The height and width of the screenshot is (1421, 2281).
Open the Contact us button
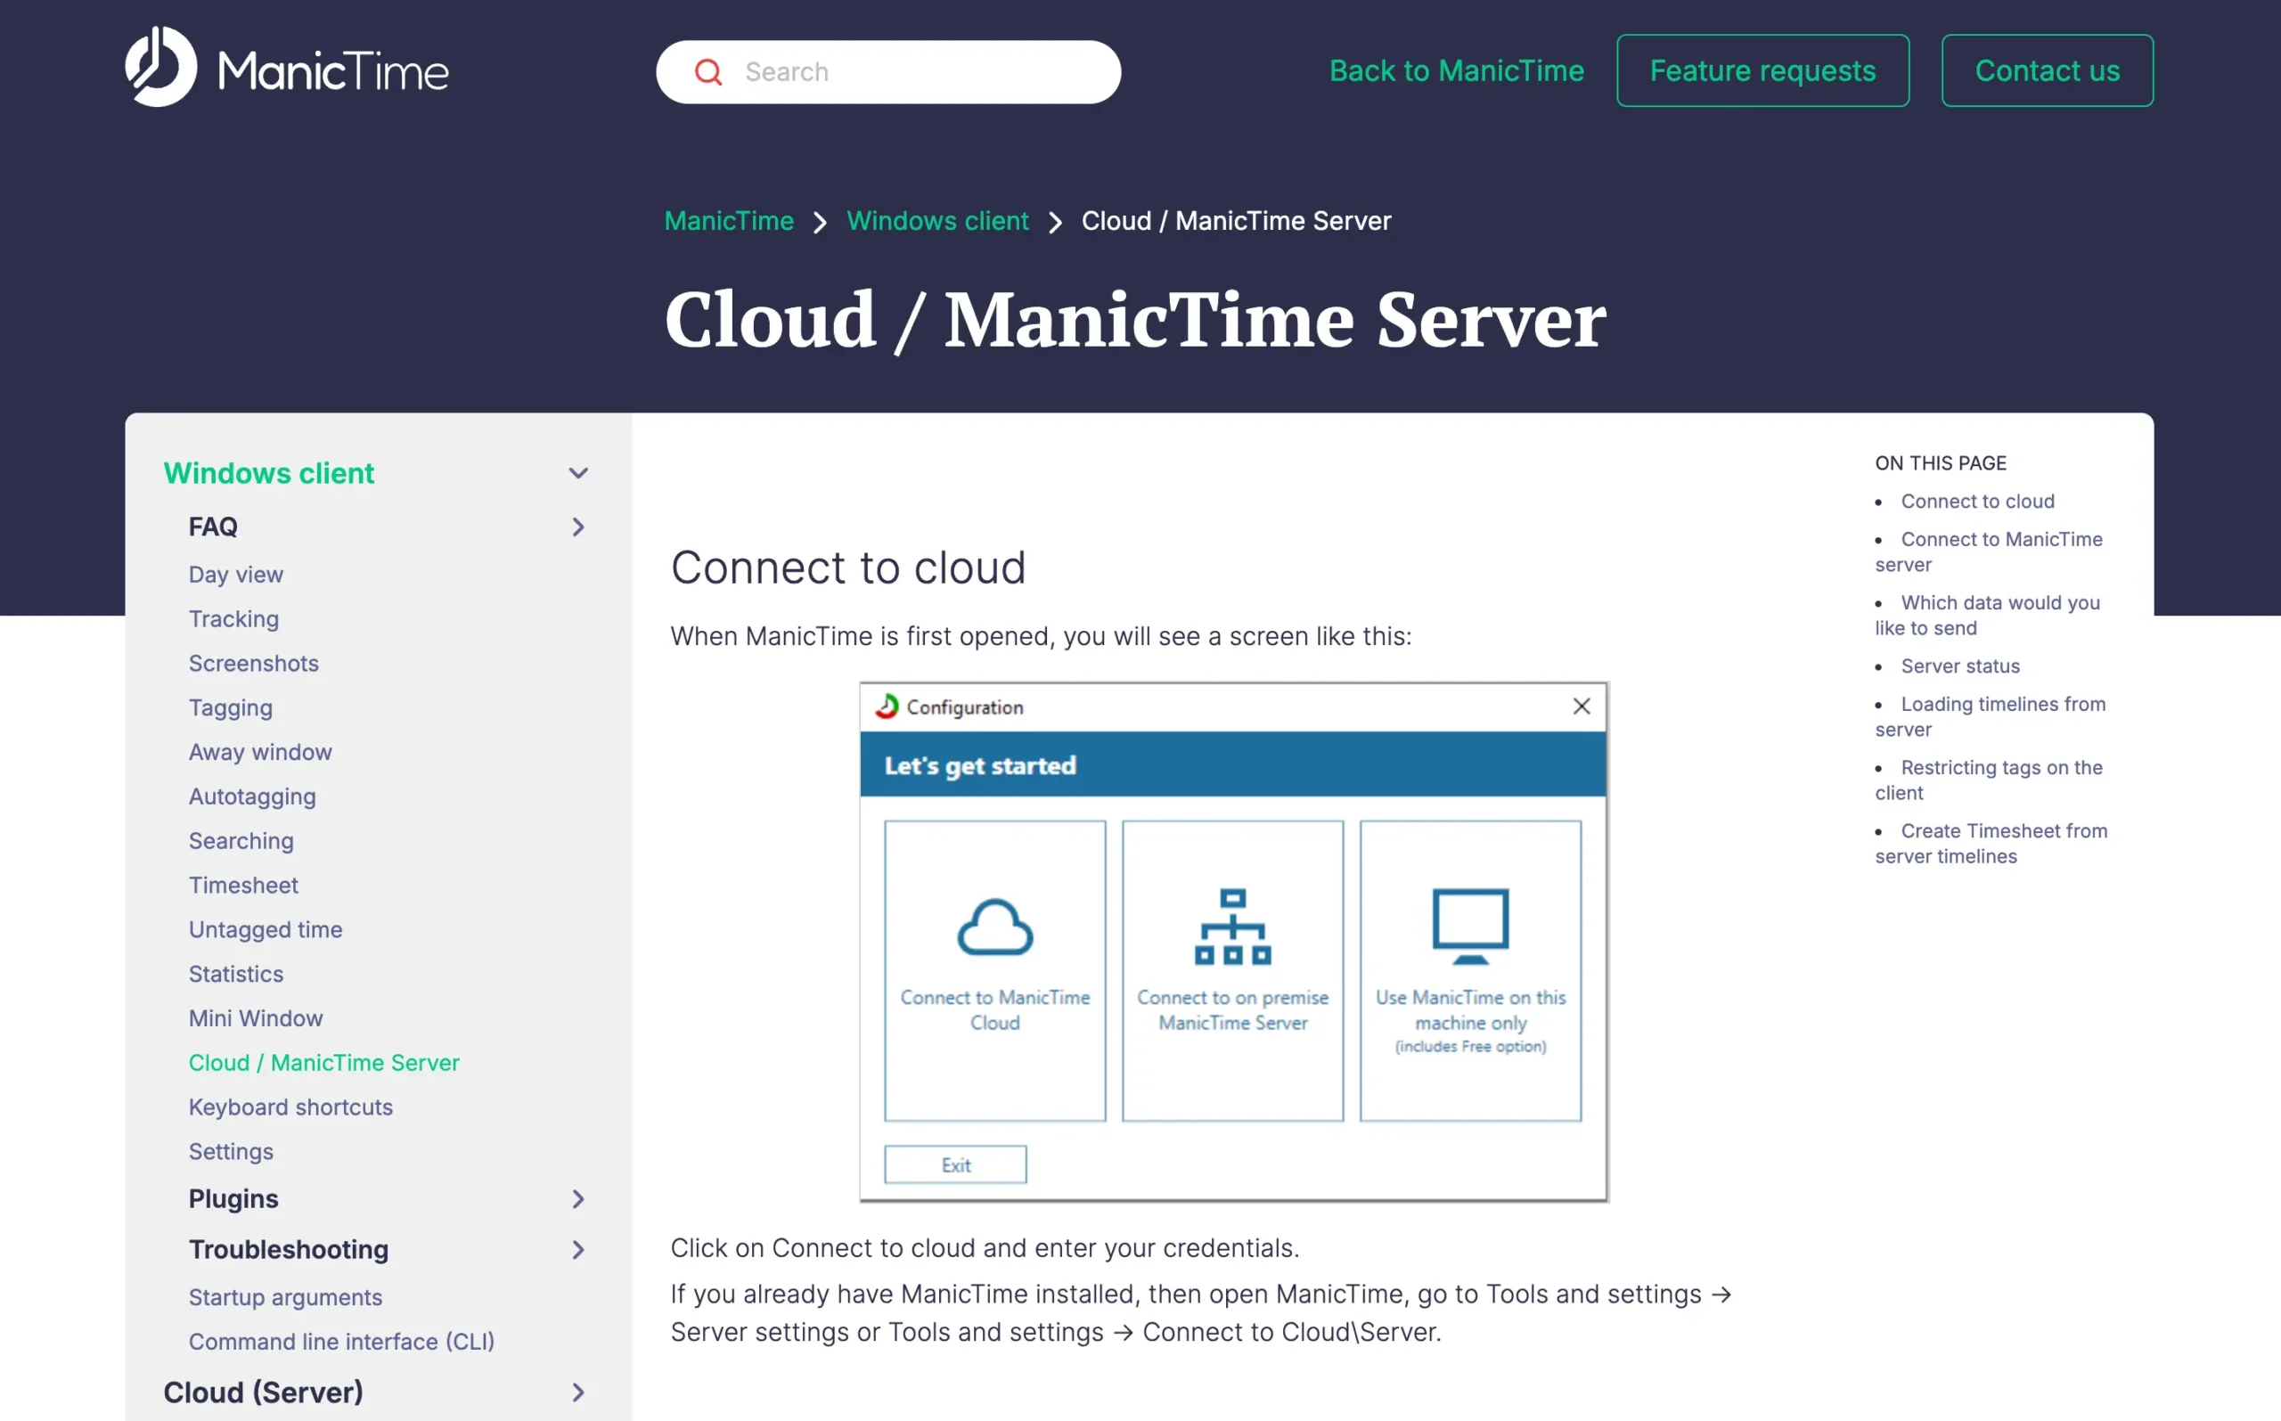[x=2047, y=71]
